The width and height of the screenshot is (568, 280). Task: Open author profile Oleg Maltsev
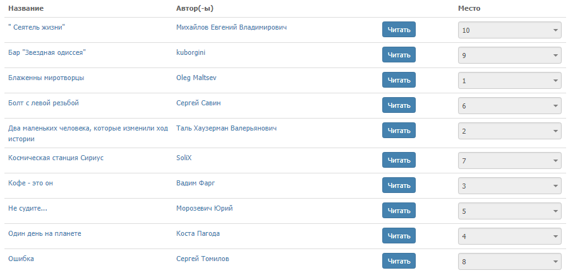click(196, 78)
